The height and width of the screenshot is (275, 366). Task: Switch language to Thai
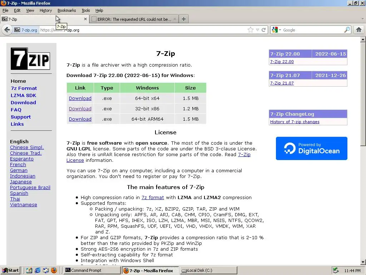click(x=15, y=199)
